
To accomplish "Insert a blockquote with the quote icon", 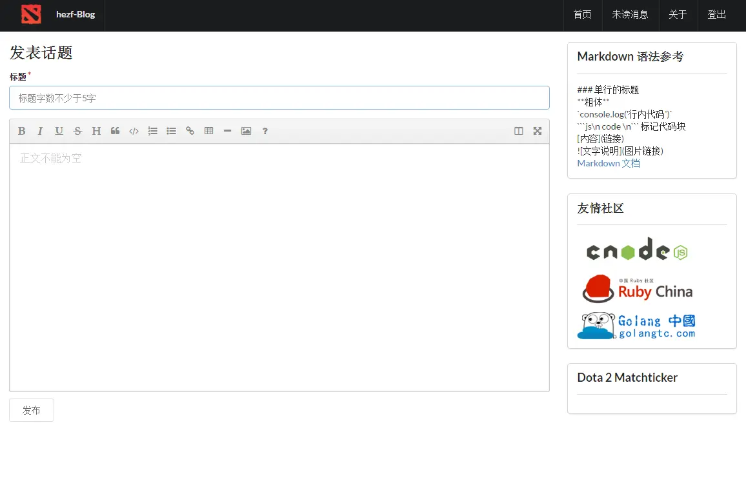I will tap(115, 131).
